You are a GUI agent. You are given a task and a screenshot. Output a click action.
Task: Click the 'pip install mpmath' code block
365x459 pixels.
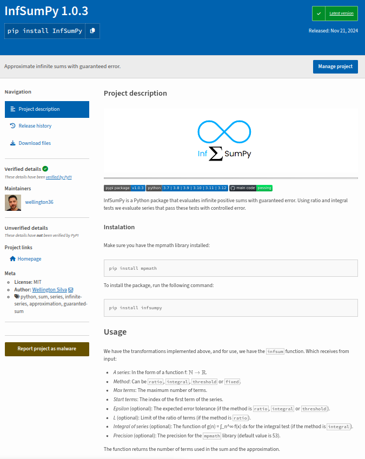pos(231,268)
